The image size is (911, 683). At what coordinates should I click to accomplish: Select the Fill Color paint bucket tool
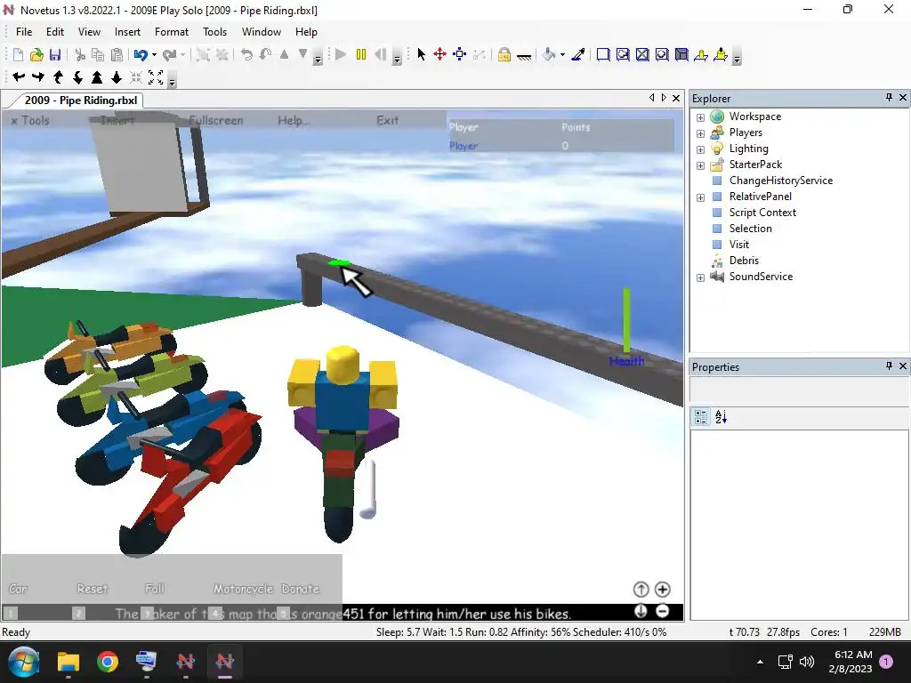click(548, 54)
